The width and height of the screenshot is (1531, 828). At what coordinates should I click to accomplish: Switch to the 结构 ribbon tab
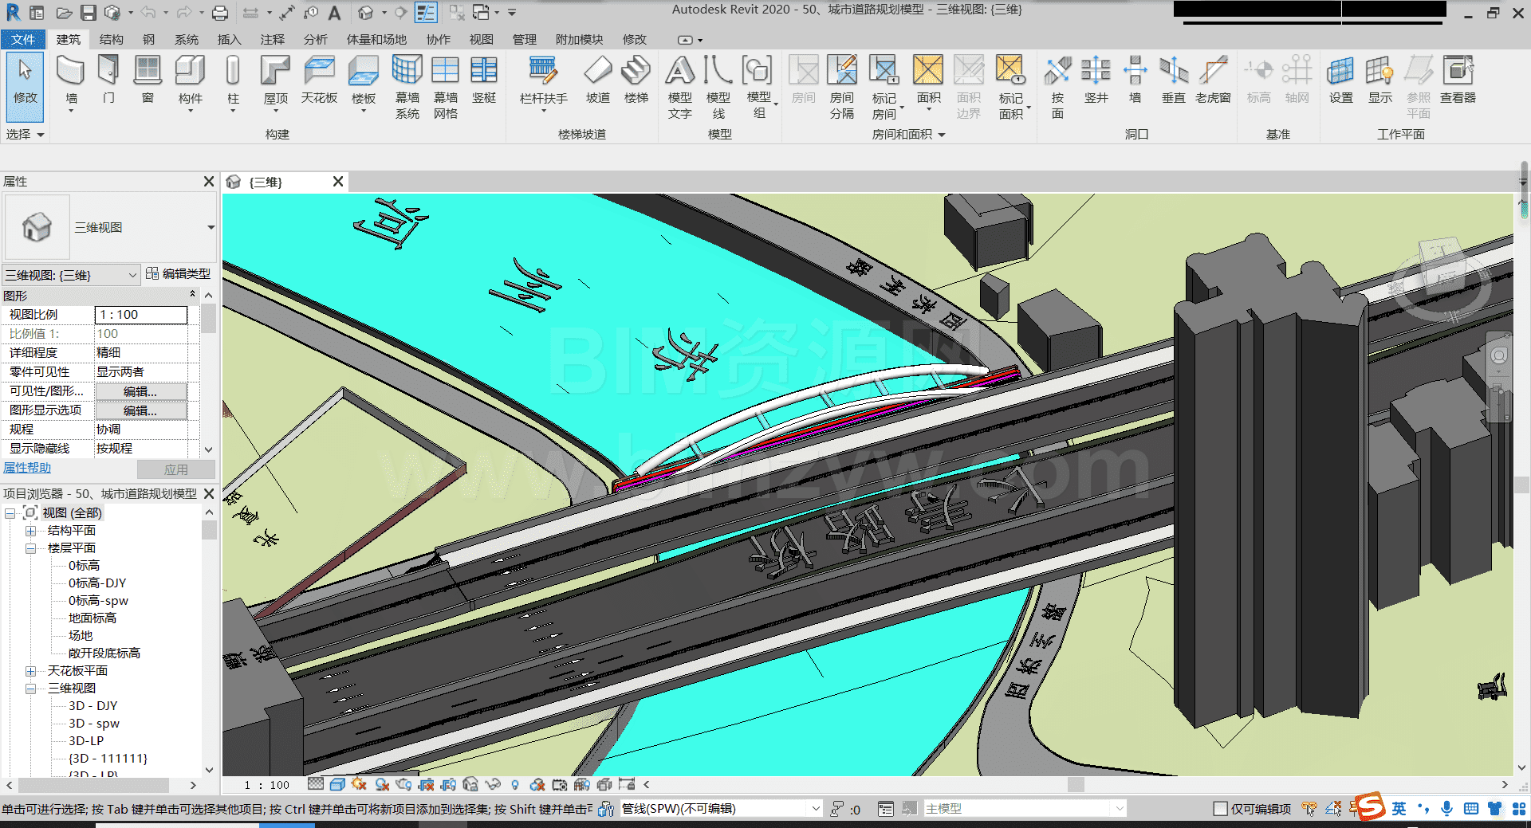(x=111, y=39)
